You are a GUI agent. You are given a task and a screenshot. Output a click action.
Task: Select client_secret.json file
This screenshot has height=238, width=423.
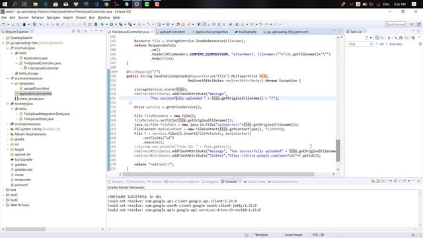pos(32,99)
